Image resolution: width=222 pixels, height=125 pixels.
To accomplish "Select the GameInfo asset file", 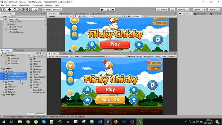I will [37, 90].
